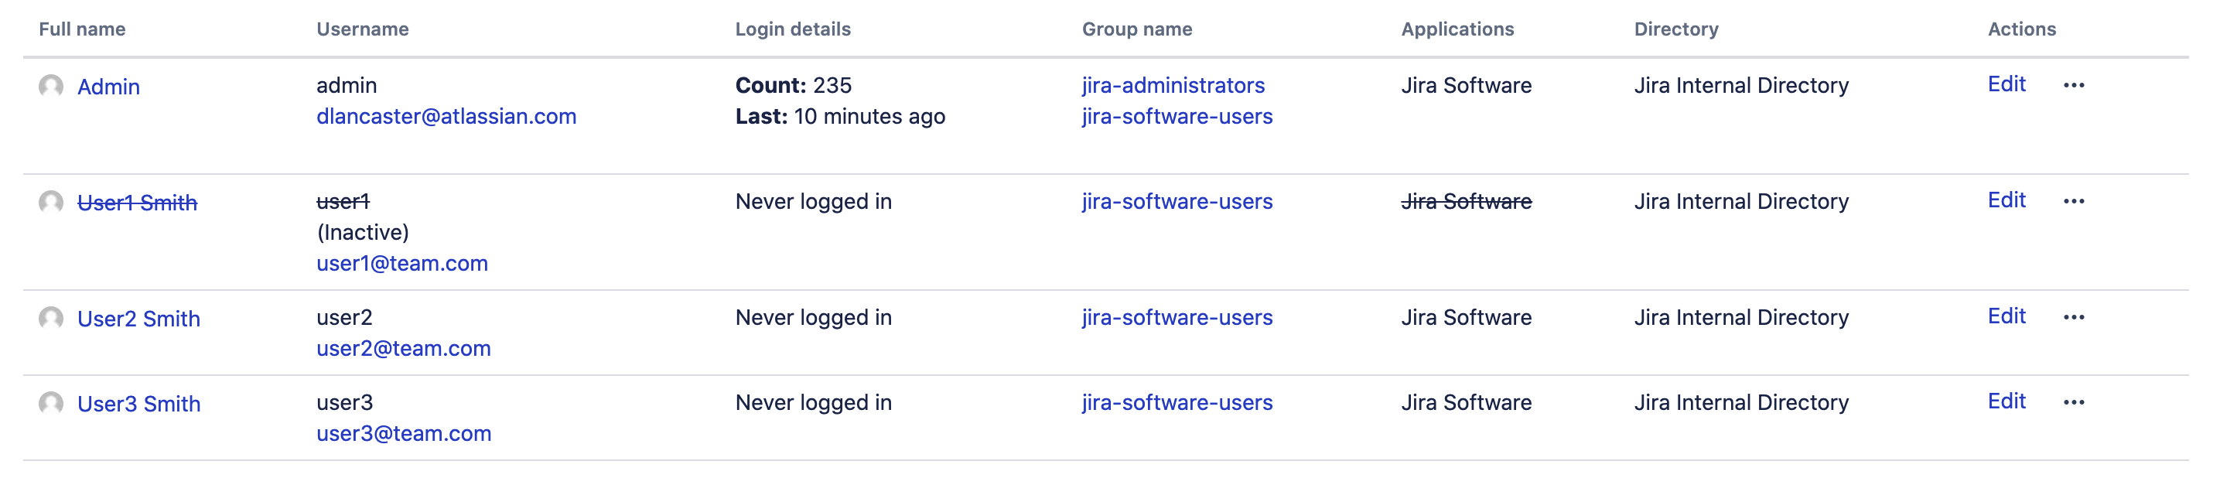Screen dimensions: 2220x478
Task: Click 'Jira Internal Directory' in the Admin row
Action: point(1742,85)
